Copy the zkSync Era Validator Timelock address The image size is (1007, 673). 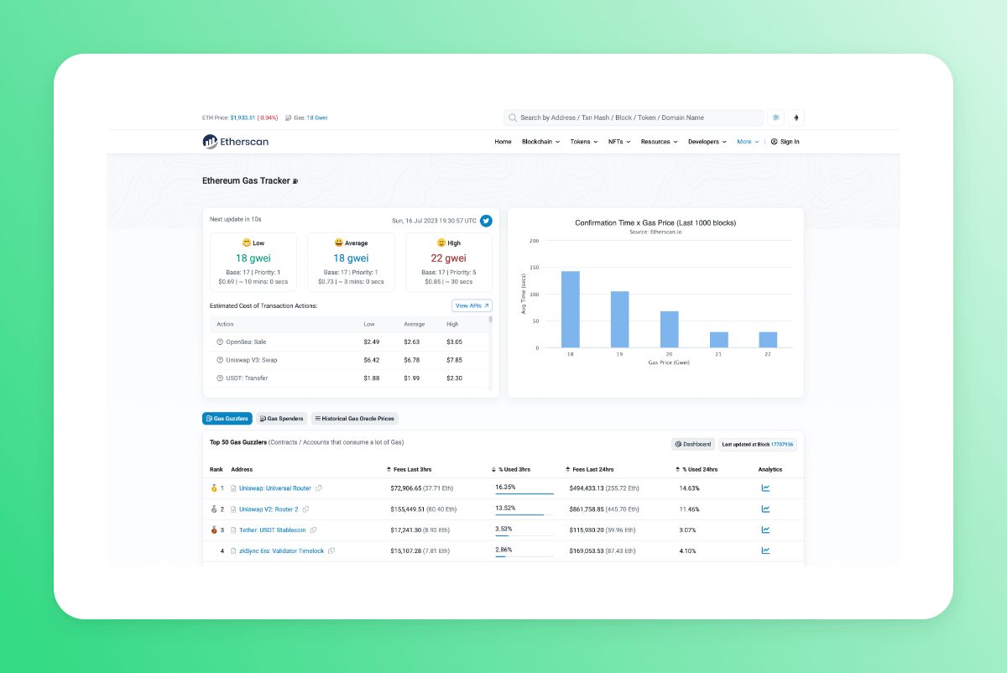click(x=331, y=550)
